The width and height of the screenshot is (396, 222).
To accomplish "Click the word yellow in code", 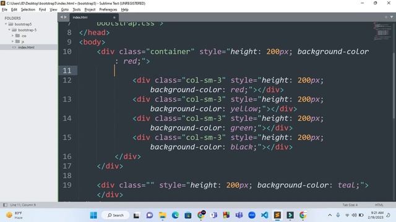I will point(244,109).
